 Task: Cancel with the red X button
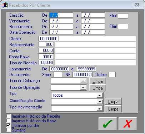click(x=127, y=124)
